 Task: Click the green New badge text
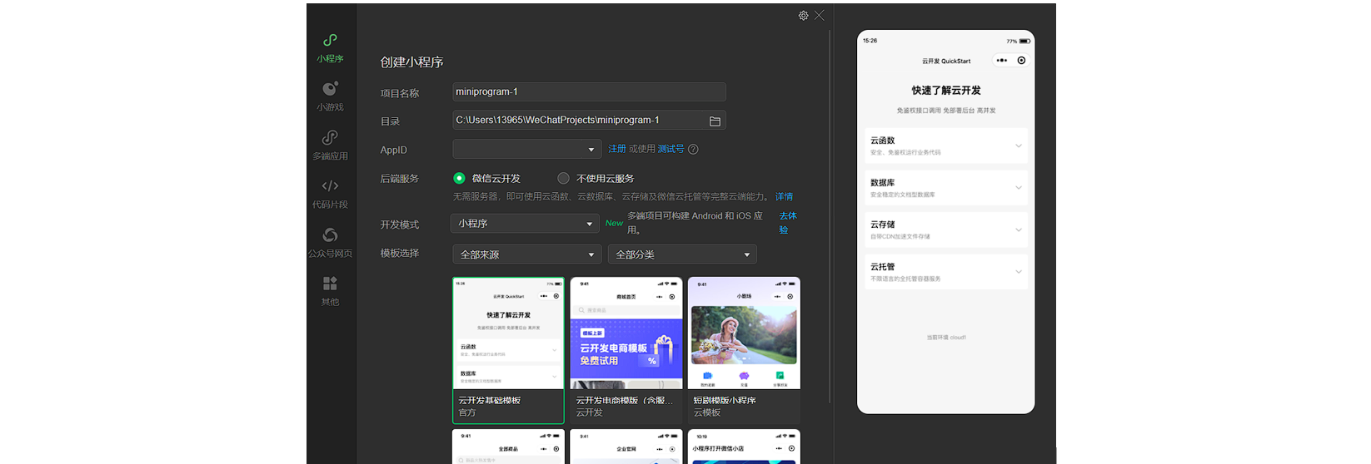click(x=614, y=224)
